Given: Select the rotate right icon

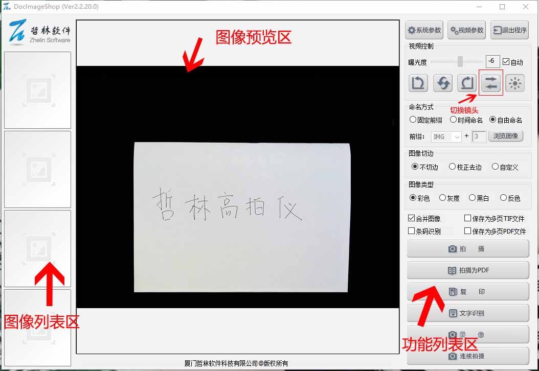Looking at the screenshot, I should [466, 83].
